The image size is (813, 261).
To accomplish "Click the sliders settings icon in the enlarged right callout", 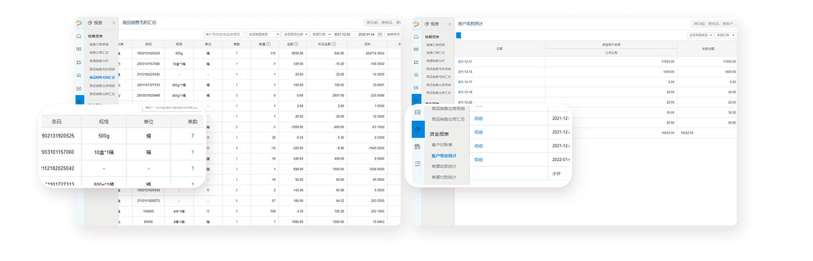I will tap(418, 164).
